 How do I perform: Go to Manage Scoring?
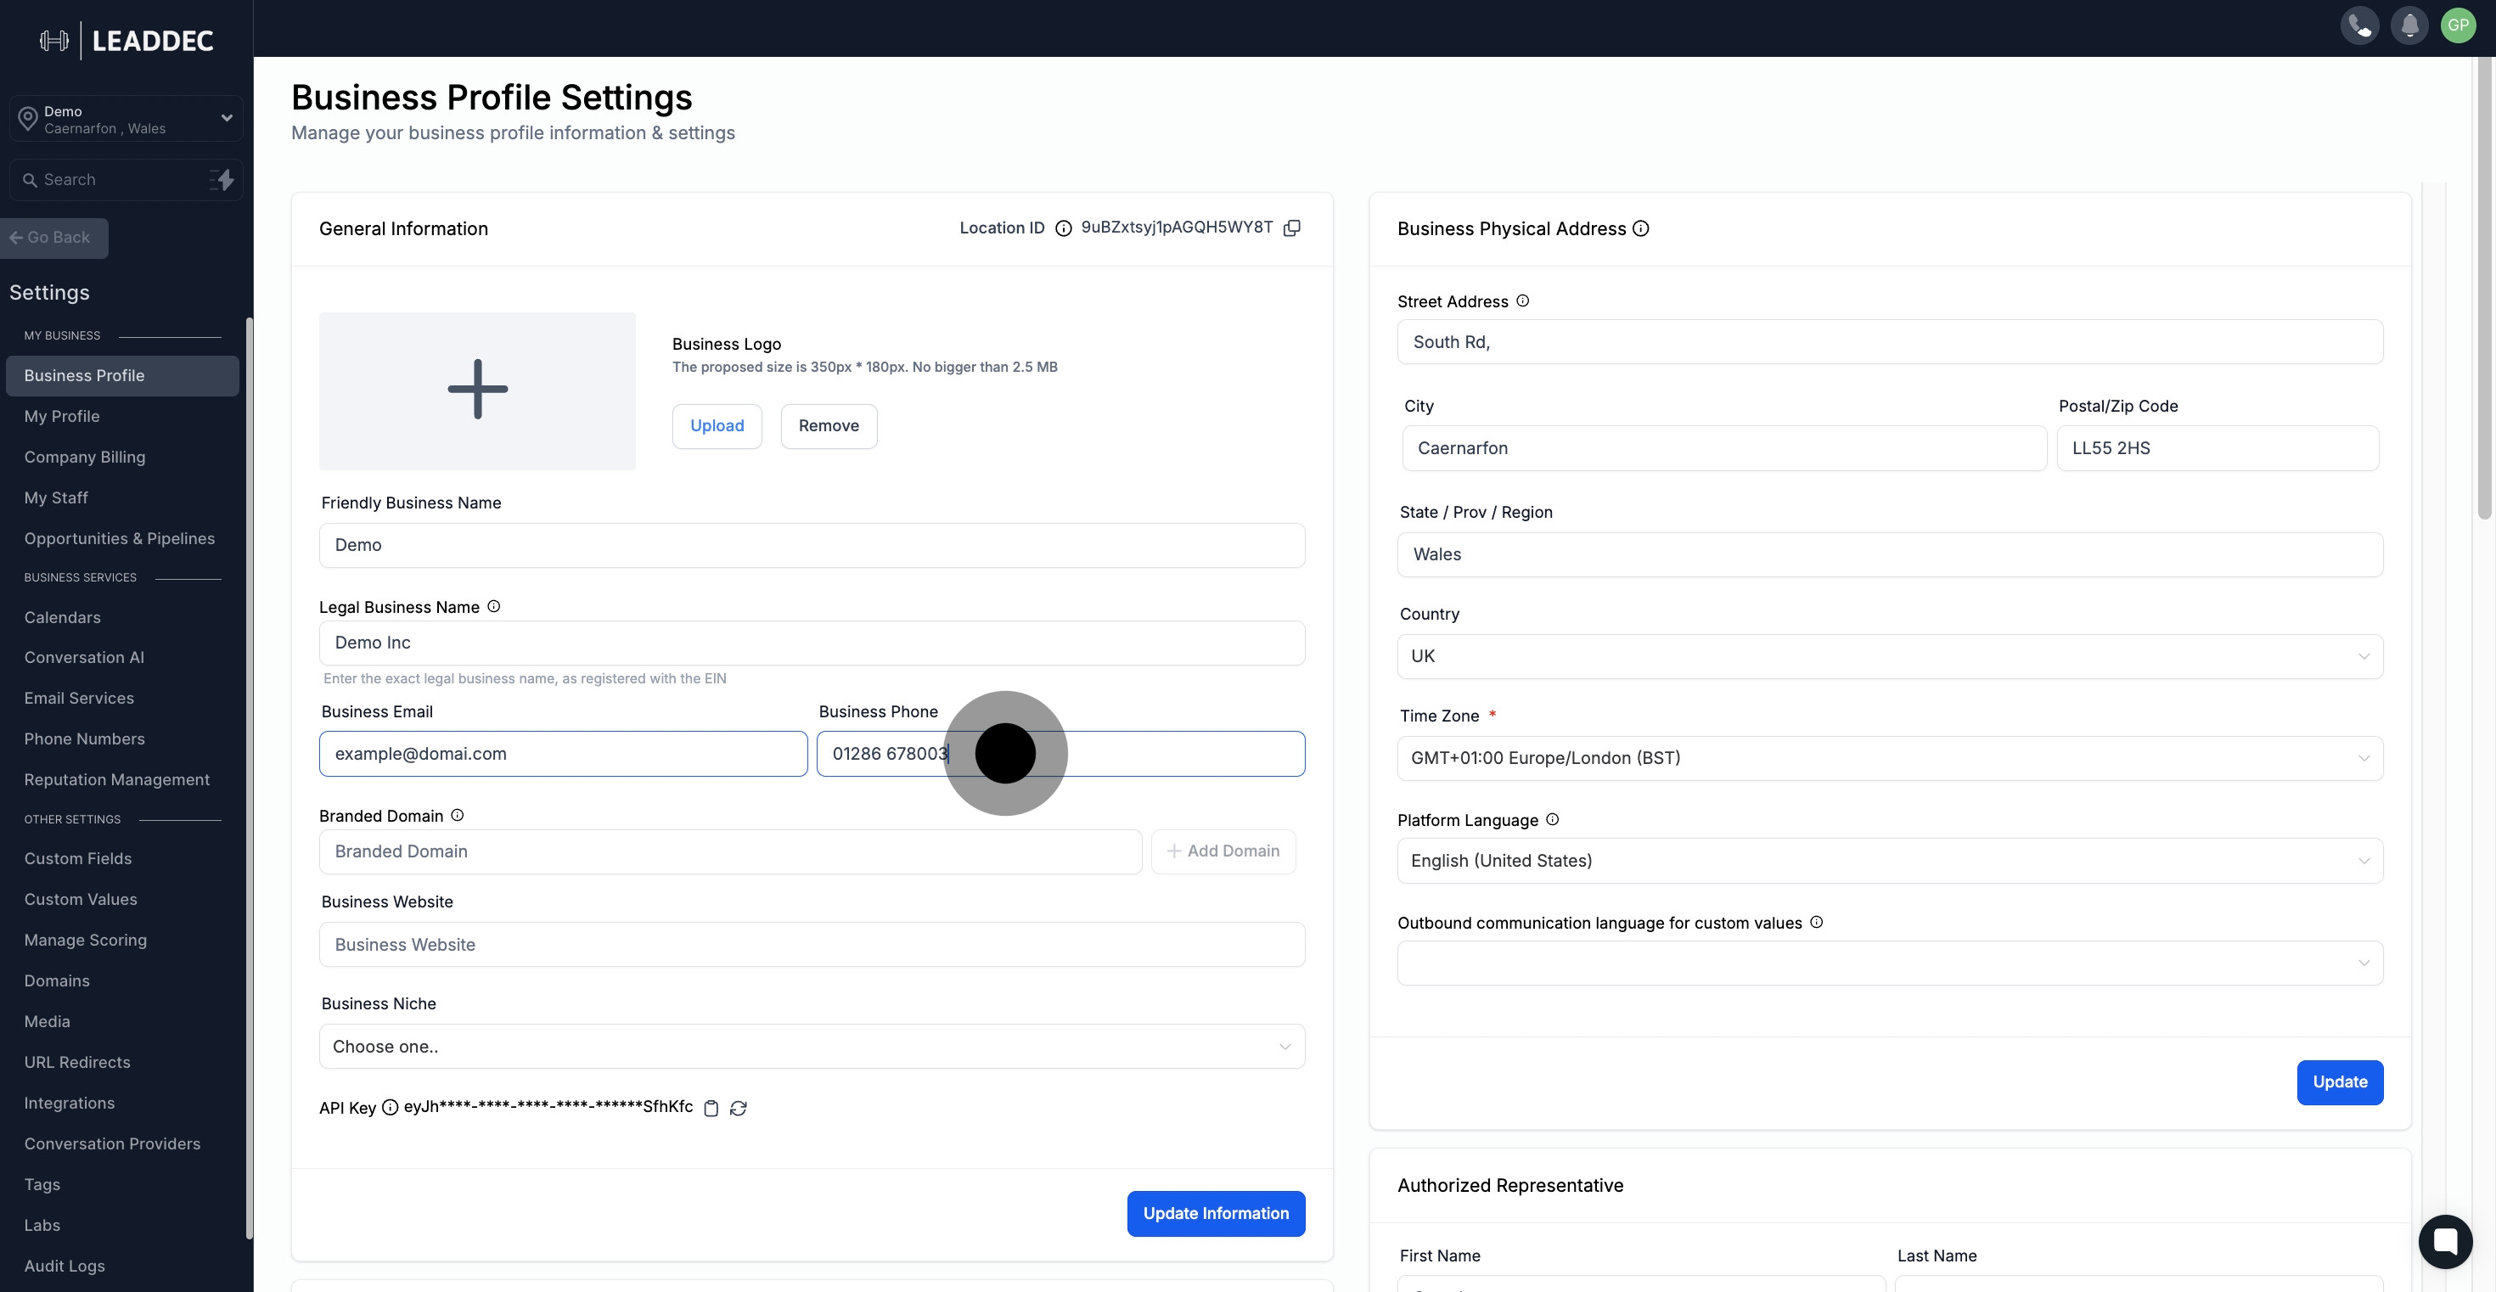point(85,941)
